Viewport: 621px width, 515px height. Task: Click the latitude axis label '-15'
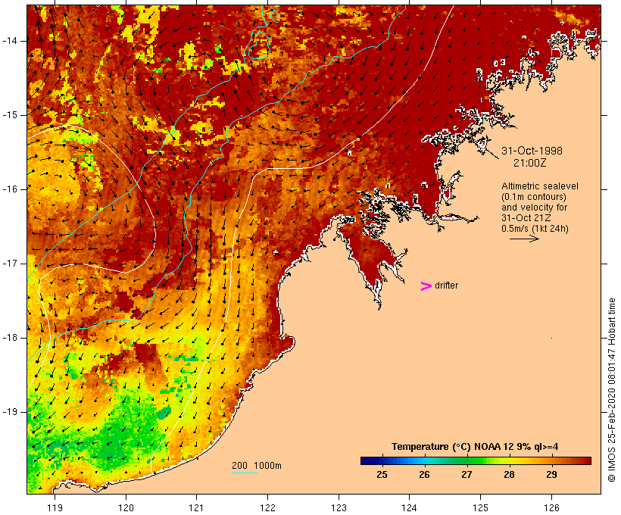10,115
